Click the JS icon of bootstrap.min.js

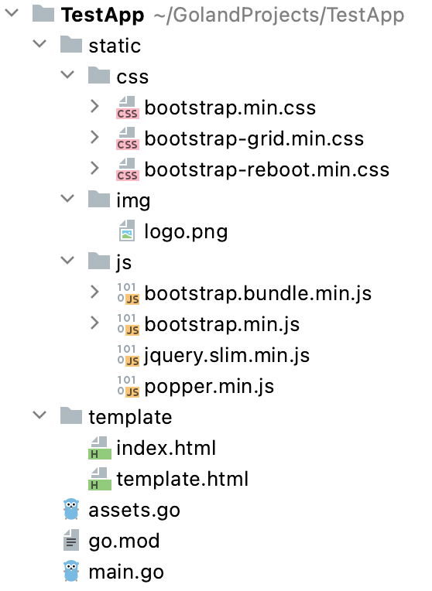(x=128, y=324)
